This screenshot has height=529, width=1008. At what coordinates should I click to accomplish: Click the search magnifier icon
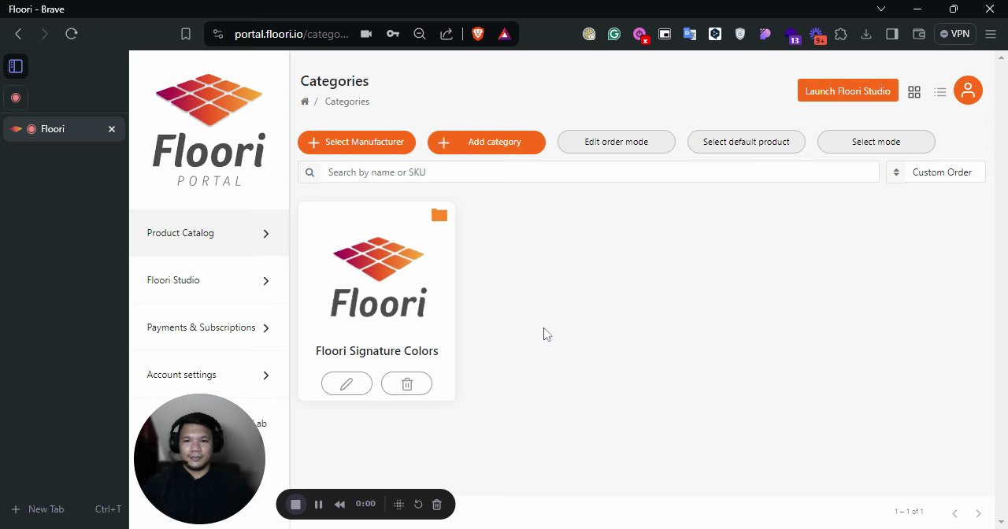point(309,172)
